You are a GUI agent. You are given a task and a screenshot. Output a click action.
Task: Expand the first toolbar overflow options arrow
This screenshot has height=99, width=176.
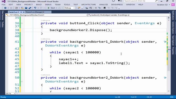[x=82, y=9]
